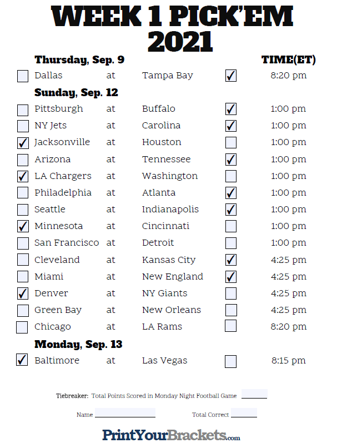The height and width of the screenshot is (443, 342).
Task: Check the Dallas pick checkbox
Action: click(23, 76)
